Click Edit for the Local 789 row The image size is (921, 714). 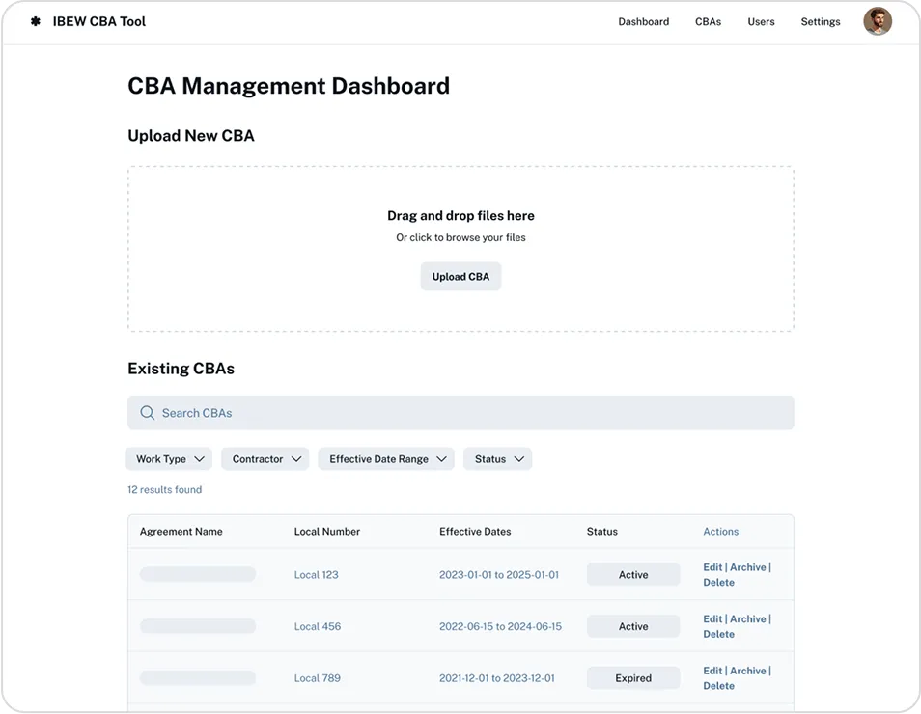pyautogui.click(x=712, y=671)
